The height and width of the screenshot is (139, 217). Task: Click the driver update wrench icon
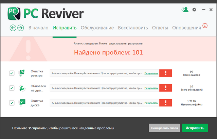pyautogui.click(x=22, y=88)
